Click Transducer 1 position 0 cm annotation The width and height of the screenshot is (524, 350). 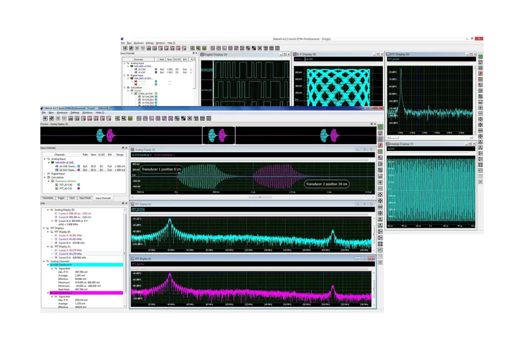[x=161, y=169]
